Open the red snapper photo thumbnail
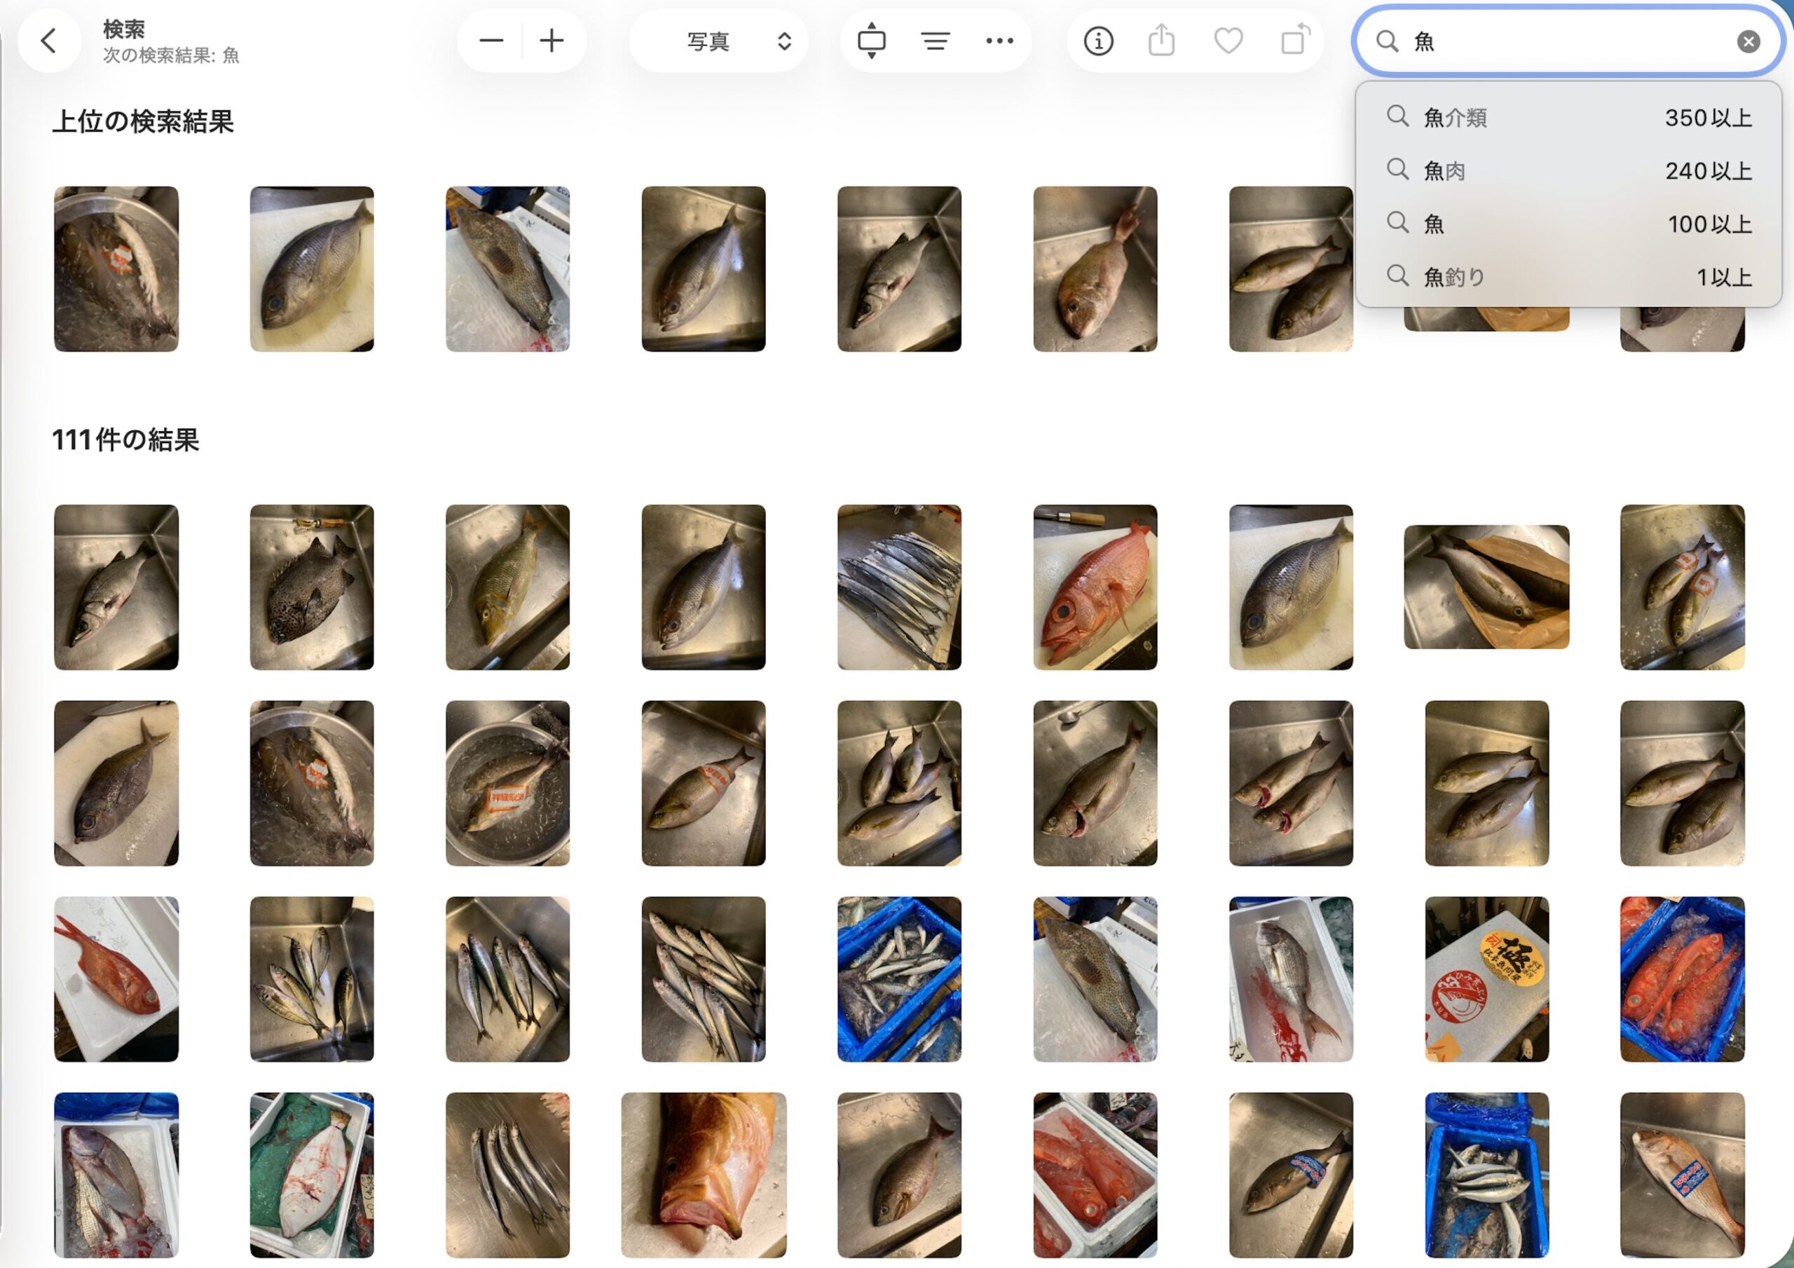The image size is (1794, 1268). (1095, 587)
